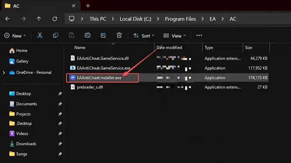
Task: Expand chevron after This PC in breadcrumb
Action: point(113,19)
